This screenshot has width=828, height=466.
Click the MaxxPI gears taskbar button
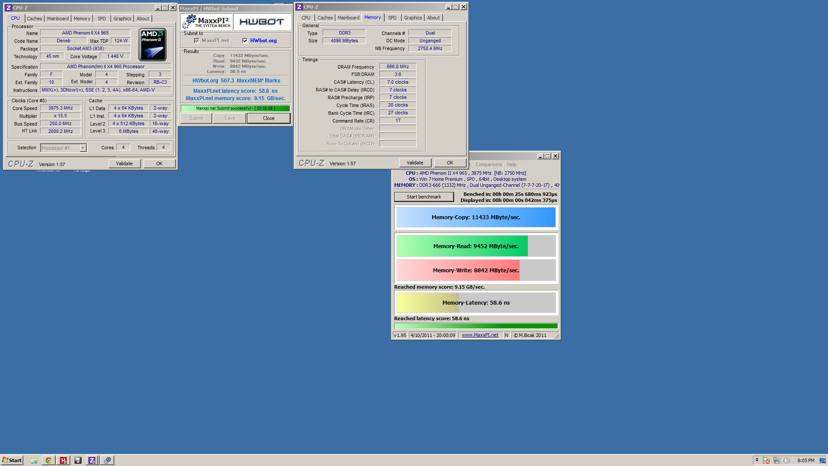click(x=107, y=460)
